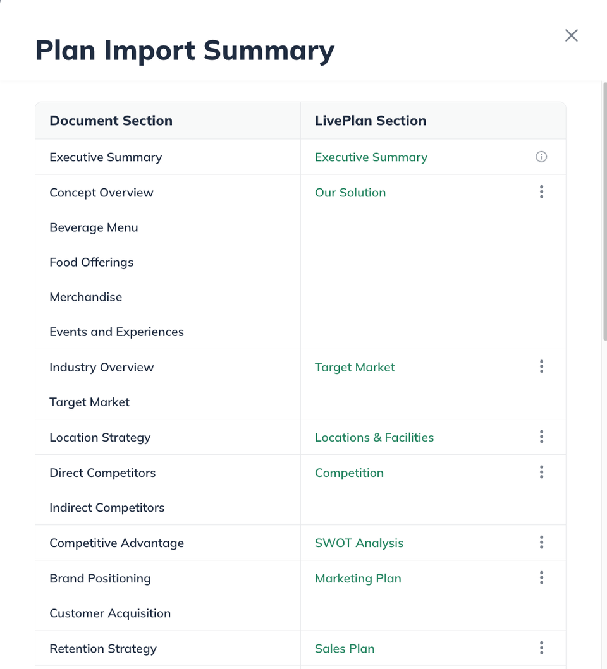Click the Merchandise row text

pyautogui.click(x=85, y=297)
